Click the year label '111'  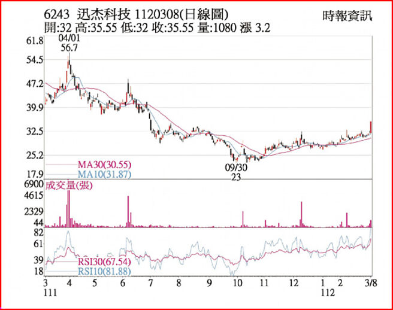[x=50, y=293]
